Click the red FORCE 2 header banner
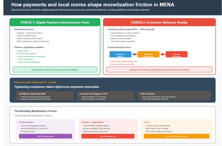This screenshot has width=222, height=146. (x=159, y=22)
